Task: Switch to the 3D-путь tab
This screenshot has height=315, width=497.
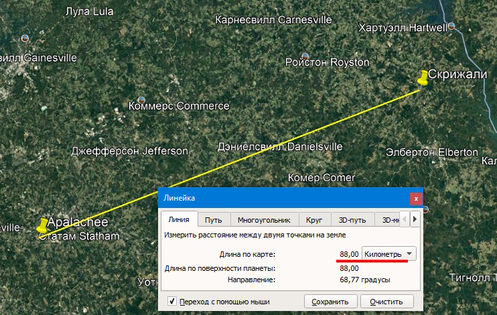Action: point(352,220)
